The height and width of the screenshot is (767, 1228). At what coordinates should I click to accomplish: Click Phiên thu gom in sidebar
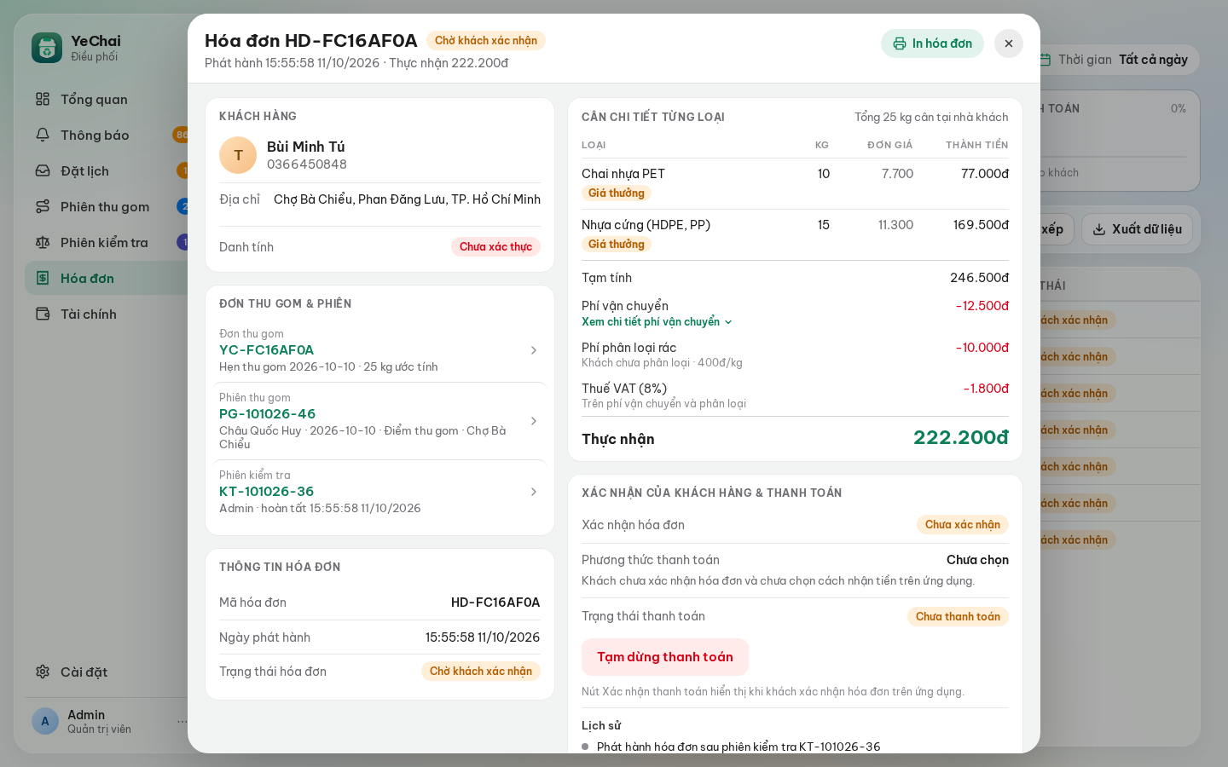105,206
